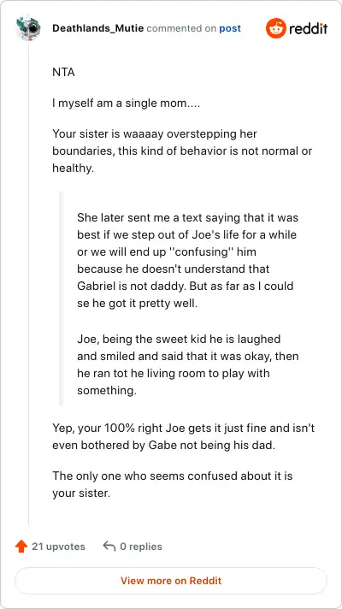The image size is (342, 609).
Task: Collapse thread via vertical line under avatar
Action: point(29,283)
